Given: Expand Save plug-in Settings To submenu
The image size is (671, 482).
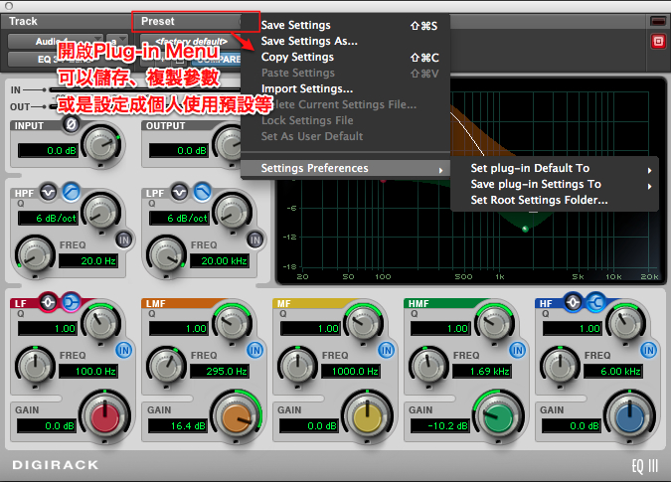Looking at the screenshot, I should (x=555, y=184).
